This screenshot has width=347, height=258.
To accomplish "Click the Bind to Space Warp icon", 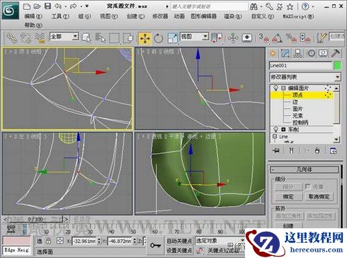I will pos(40,38).
